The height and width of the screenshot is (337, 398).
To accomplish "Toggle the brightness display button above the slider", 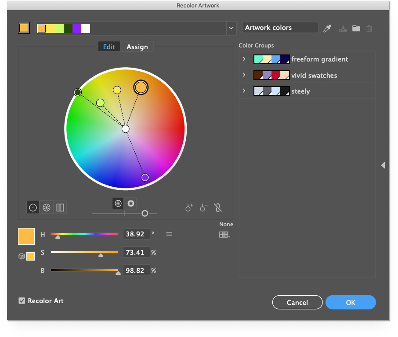I will tap(118, 203).
